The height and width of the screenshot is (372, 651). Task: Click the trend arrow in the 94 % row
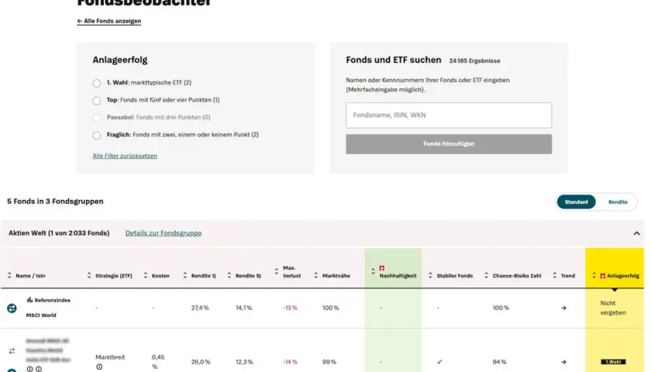[563, 362]
